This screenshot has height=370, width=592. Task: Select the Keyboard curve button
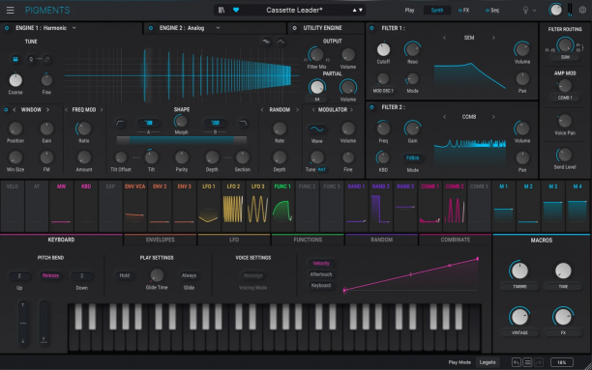321,286
